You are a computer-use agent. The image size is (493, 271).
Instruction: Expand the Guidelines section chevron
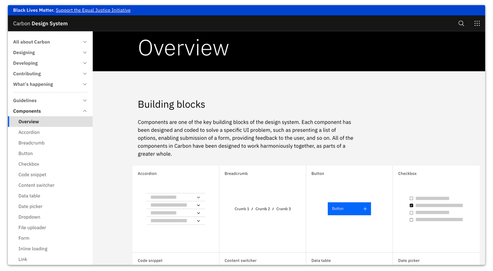point(85,100)
